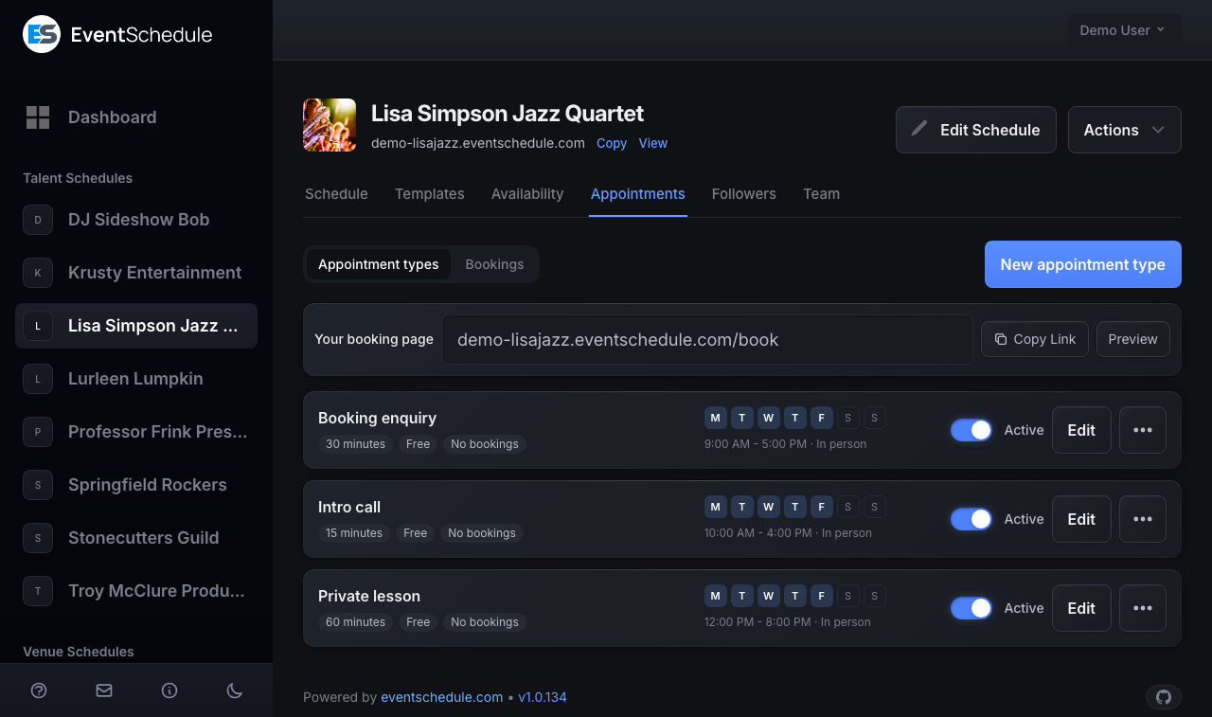Disable the Booking enquiry active toggle
This screenshot has width=1212, height=717.
tap(971, 430)
